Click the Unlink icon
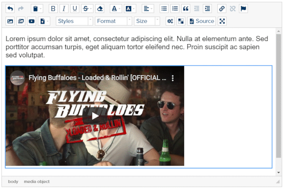284x190 pixels. pyautogui.click(x=232, y=8)
